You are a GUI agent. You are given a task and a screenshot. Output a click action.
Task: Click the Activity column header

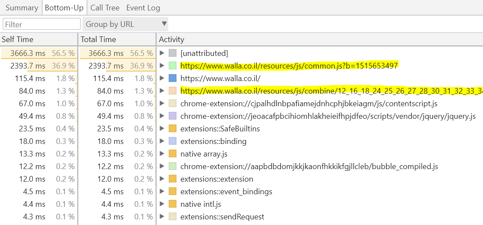click(x=320, y=39)
